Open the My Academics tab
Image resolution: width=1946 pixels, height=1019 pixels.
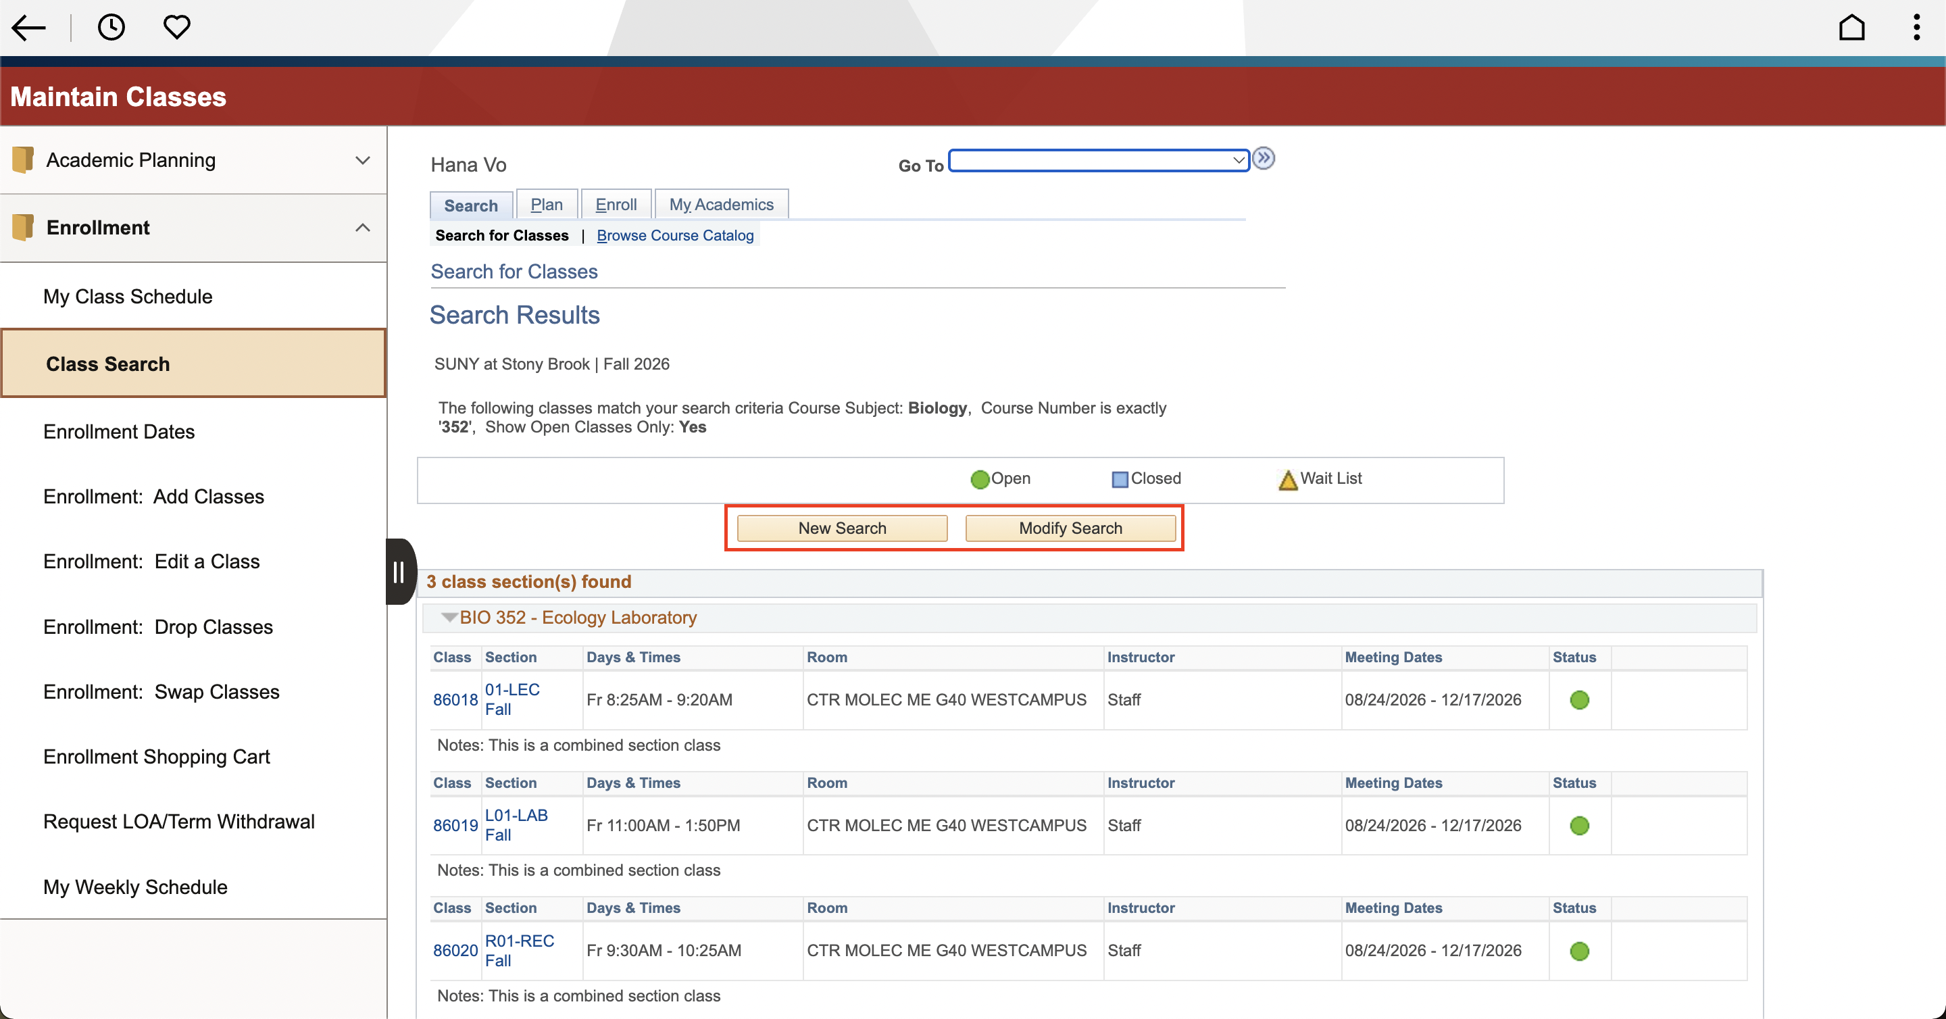[721, 205]
